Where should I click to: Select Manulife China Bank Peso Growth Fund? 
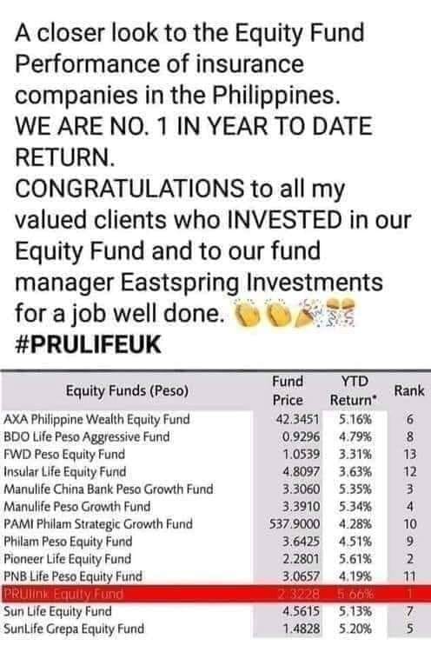pos(109,489)
